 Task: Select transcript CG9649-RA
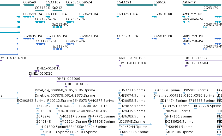point(33,14)
